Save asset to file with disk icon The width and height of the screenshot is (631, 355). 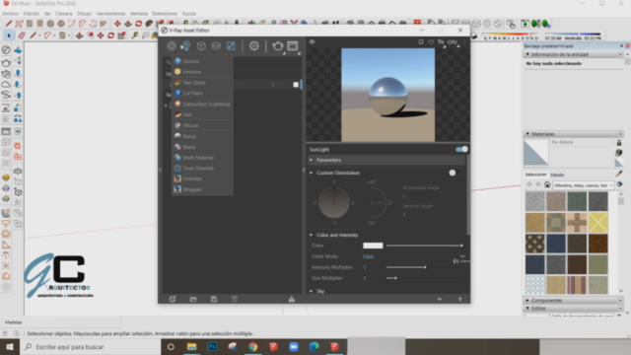tap(214, 299)
